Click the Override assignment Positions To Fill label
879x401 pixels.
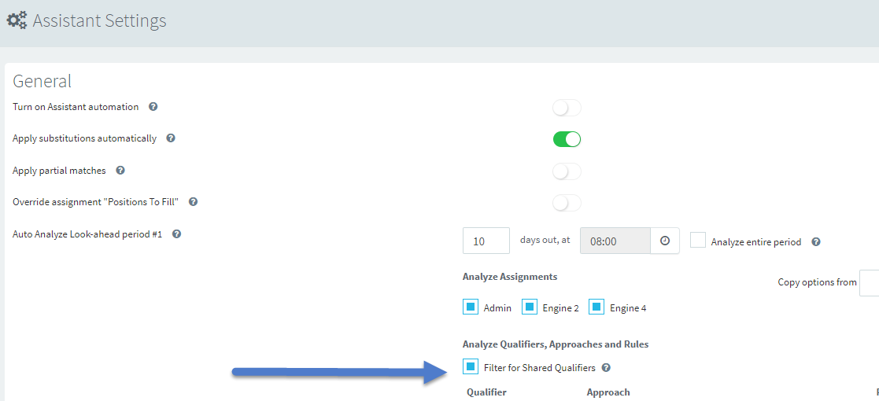tap(95, 201)
